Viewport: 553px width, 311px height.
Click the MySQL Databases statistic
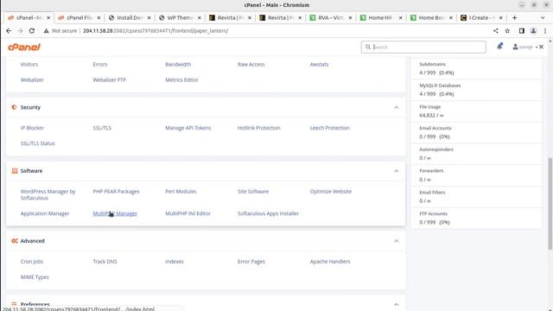click(476, 90)
